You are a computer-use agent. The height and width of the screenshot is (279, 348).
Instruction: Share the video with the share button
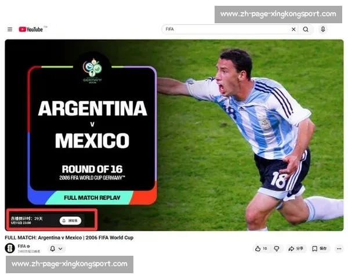pyautogui.click(x=296, y=249)
